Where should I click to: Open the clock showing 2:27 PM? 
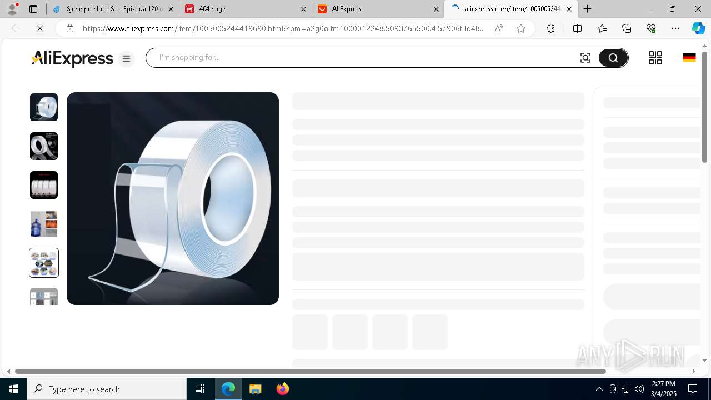(664, 389)
